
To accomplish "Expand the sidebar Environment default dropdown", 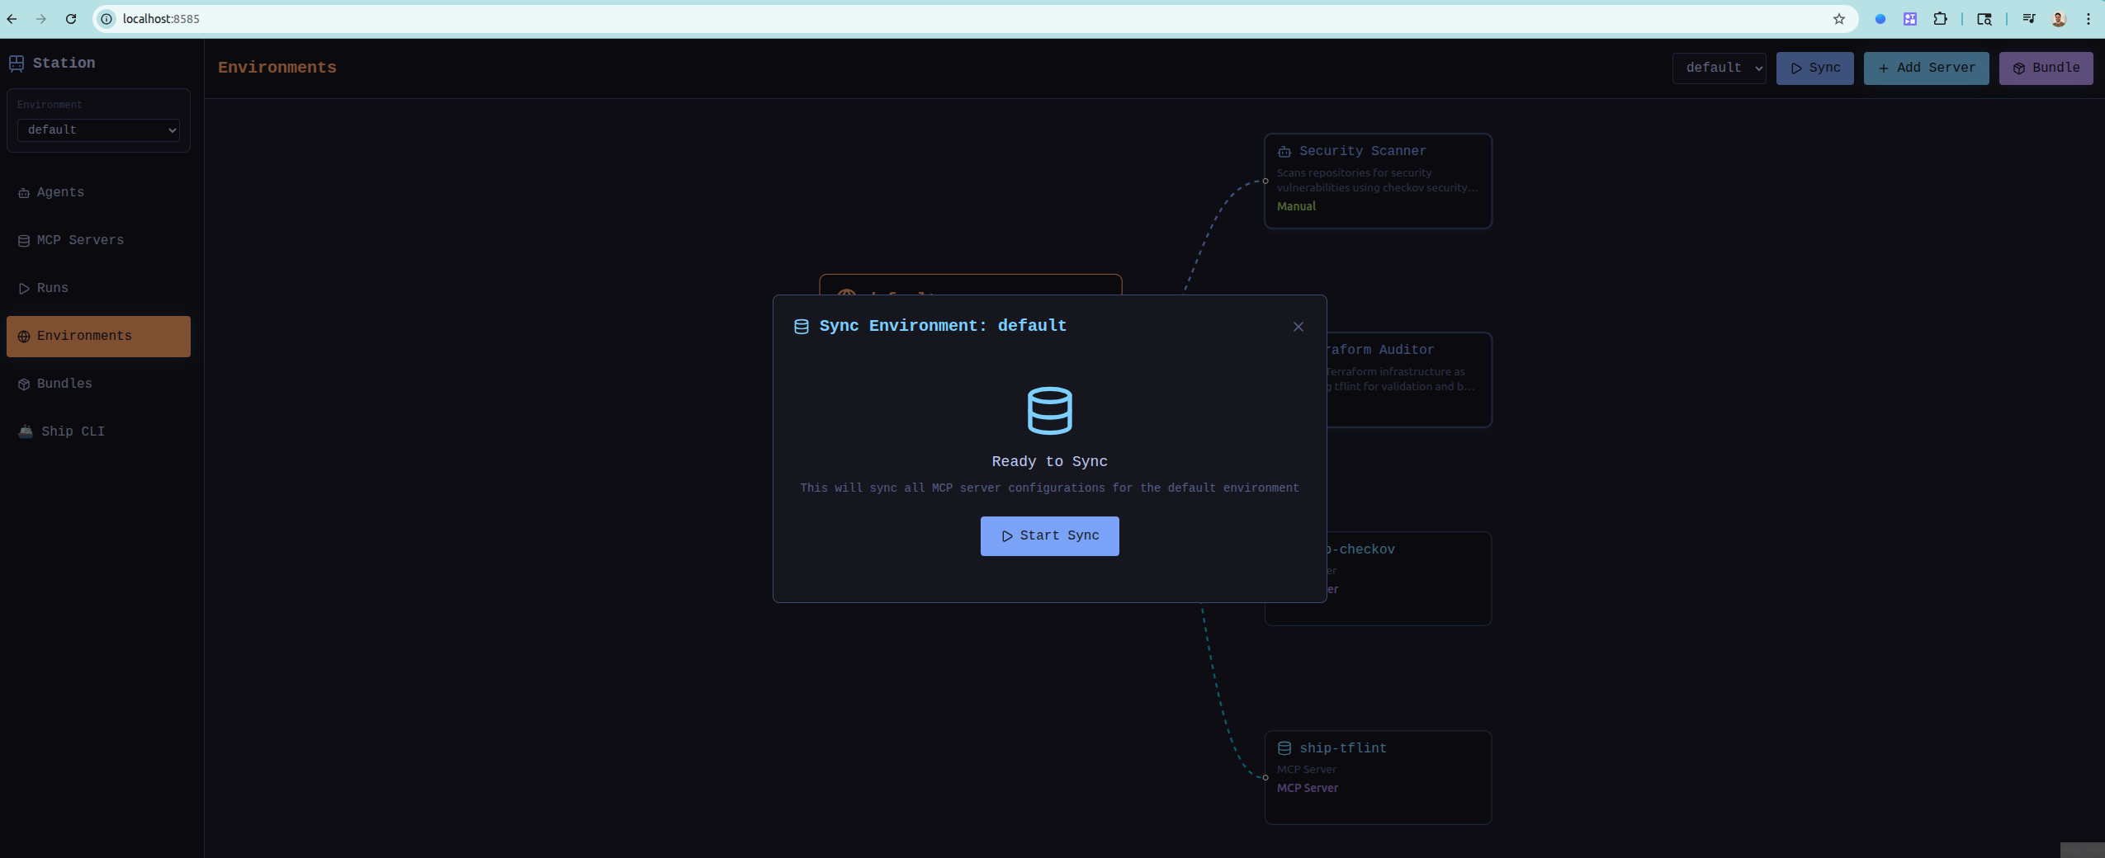I will [98, 130].
